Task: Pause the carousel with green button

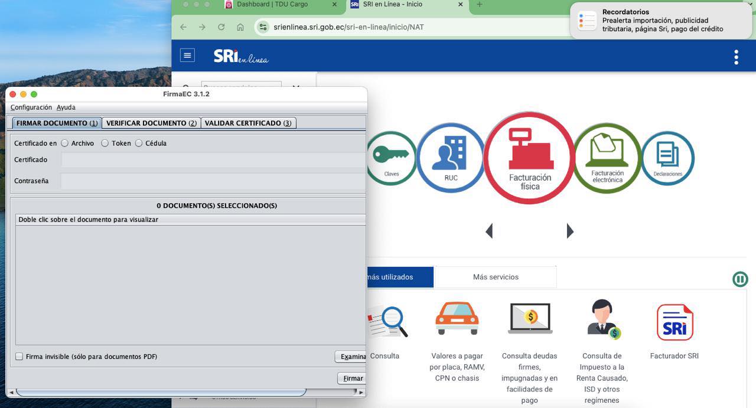Action: coord(740,279)
